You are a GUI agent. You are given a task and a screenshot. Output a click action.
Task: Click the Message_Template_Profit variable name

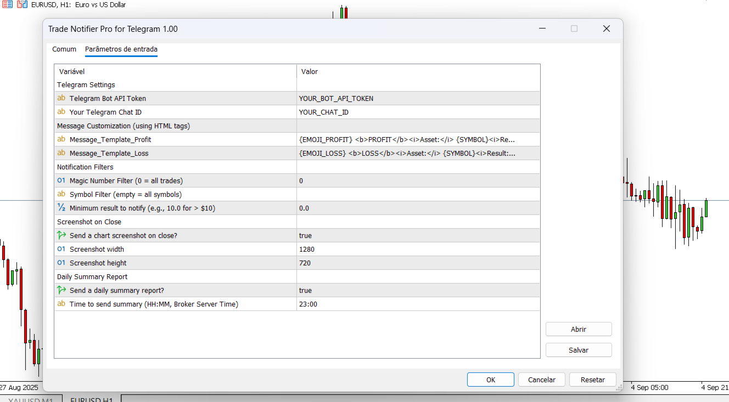[x=110, y=140]
